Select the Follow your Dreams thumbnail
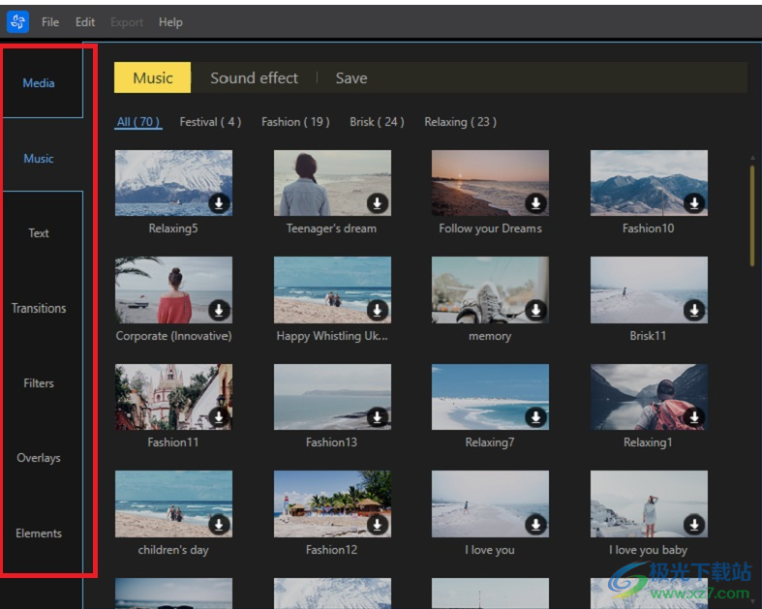The height and width of the screenshot is (609, 762). click(x=490, y=183)
